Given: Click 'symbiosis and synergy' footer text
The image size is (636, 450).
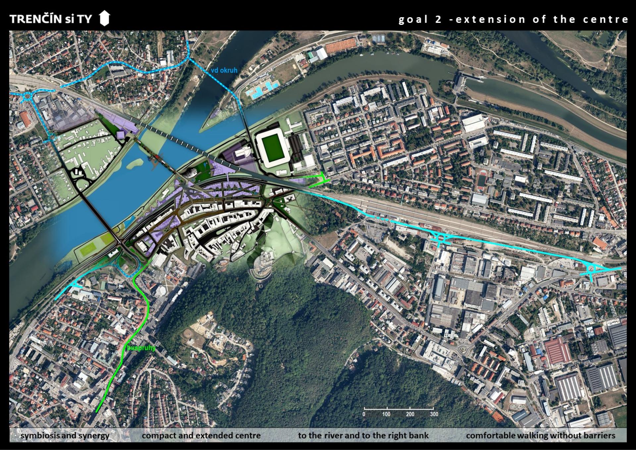Looking at the screenshot, I should tap(65, 435).
